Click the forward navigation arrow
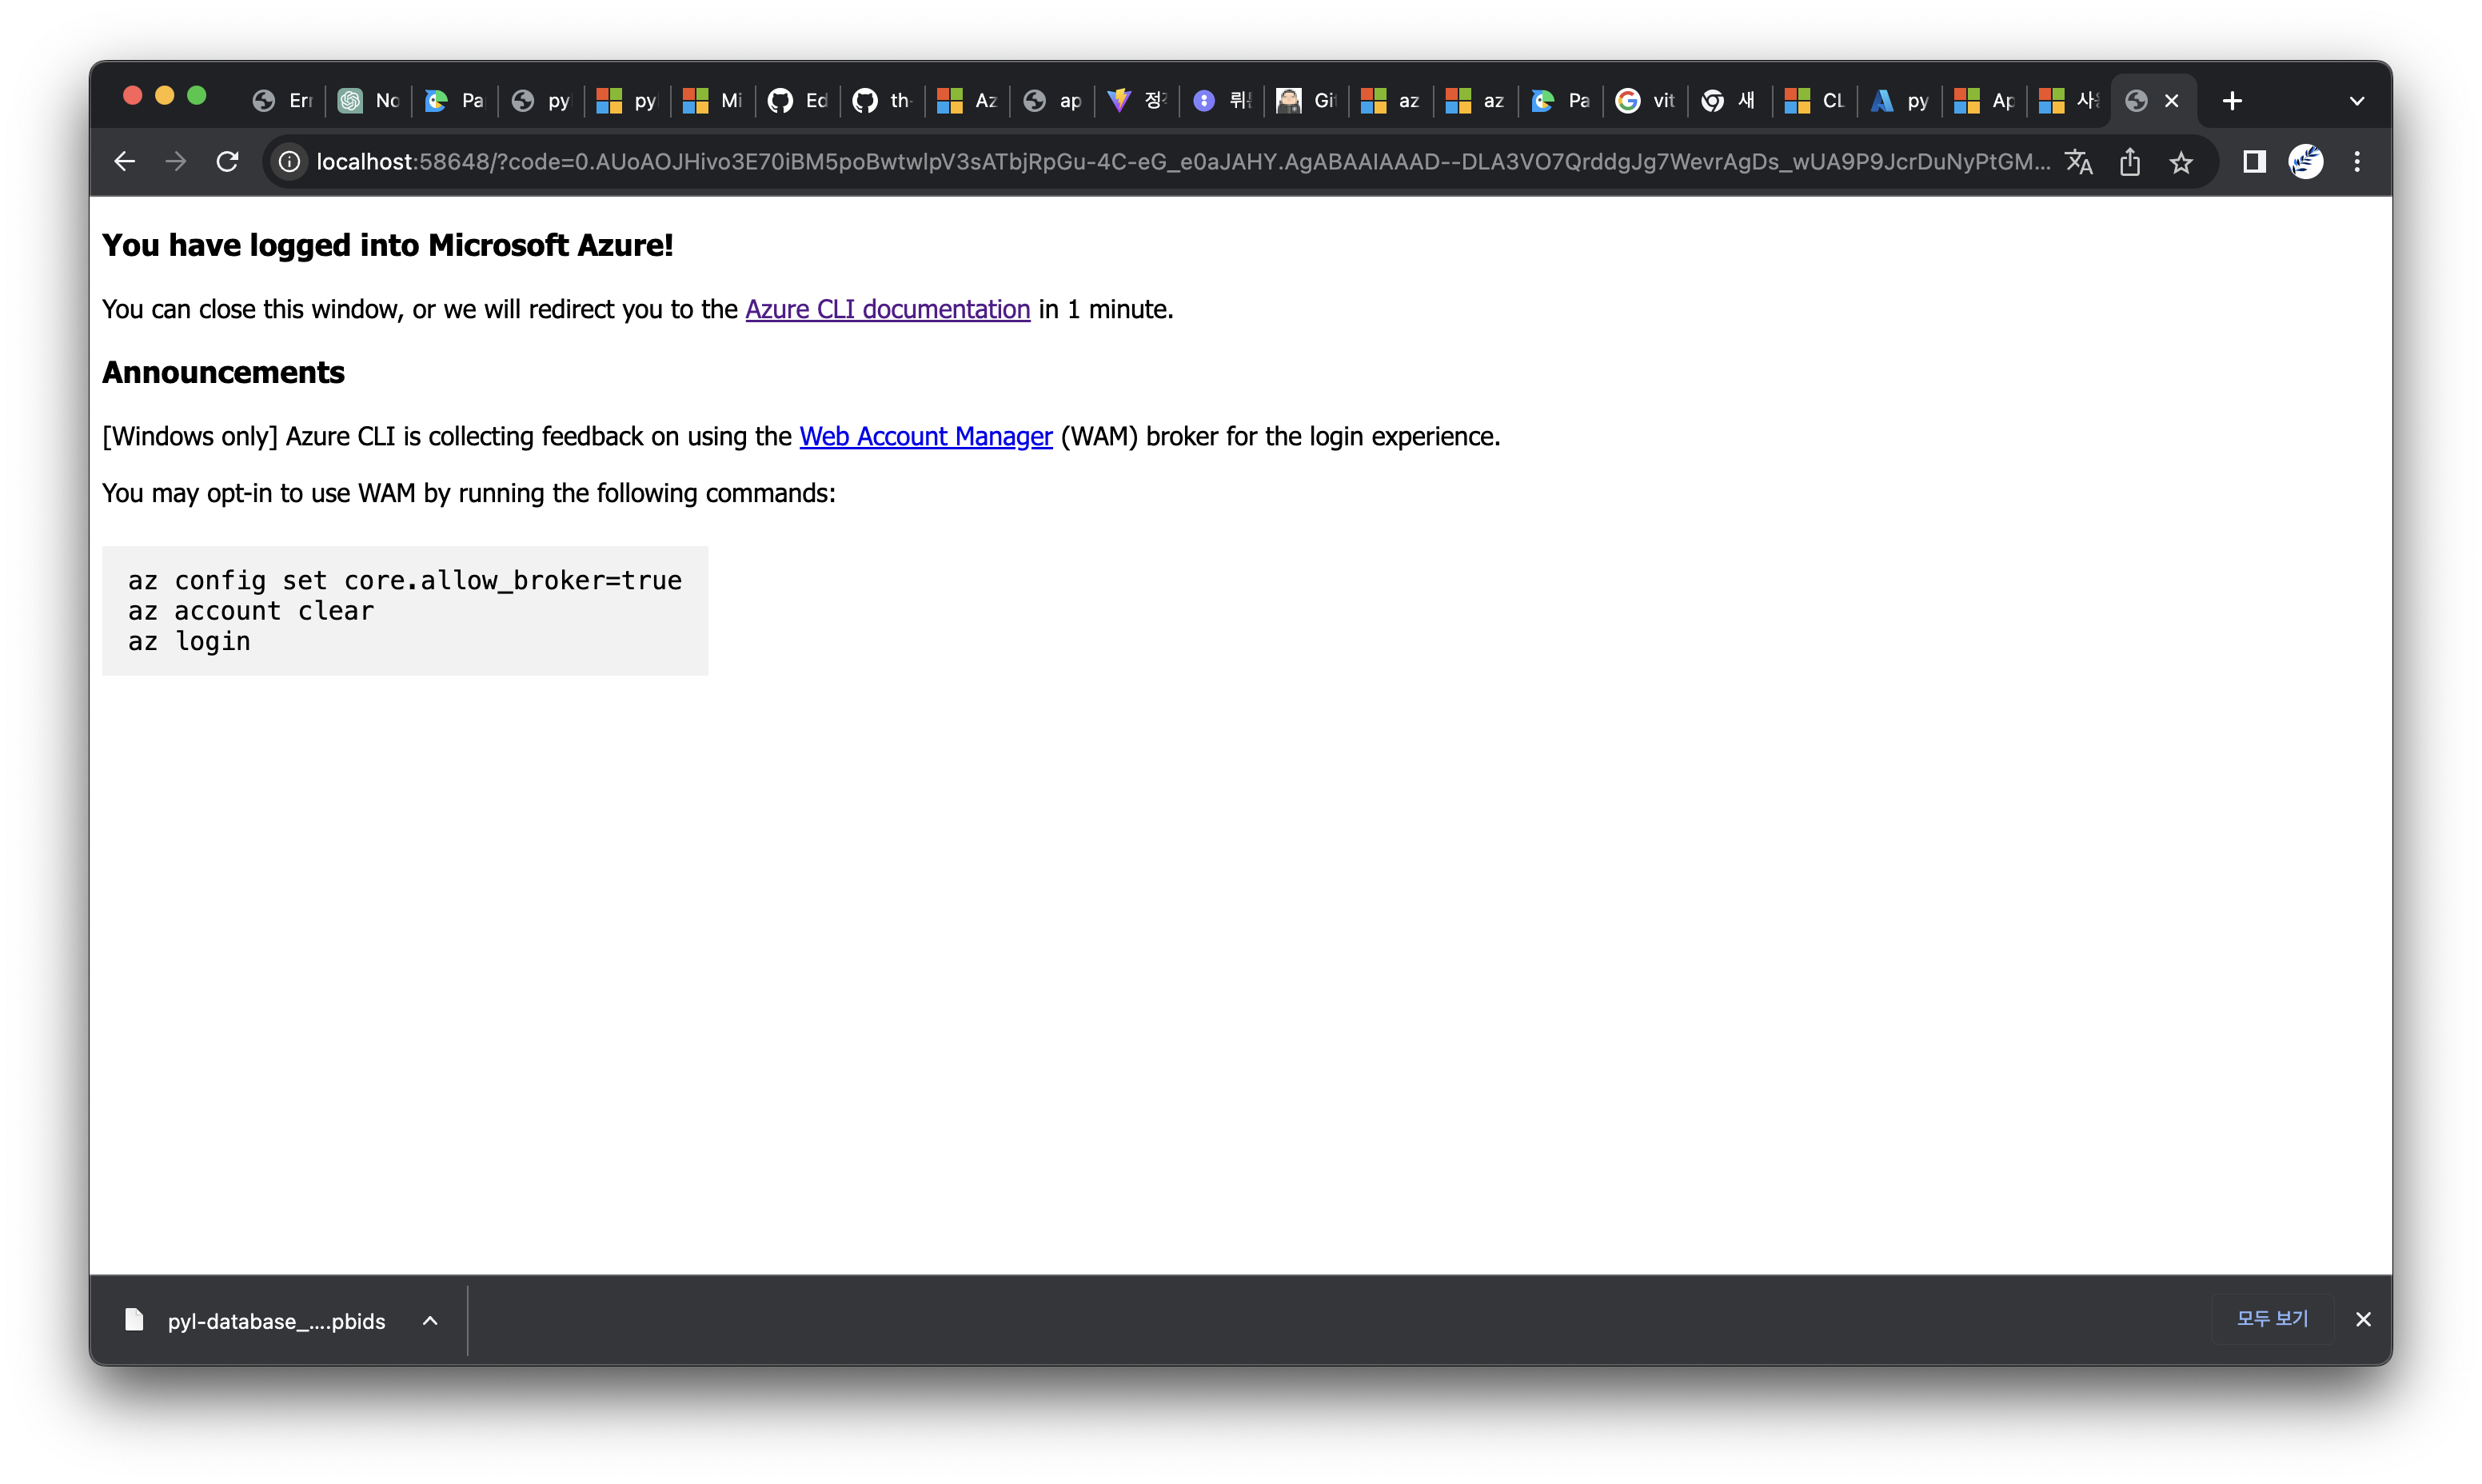The image size is (2482, 1484). point(176,161)
